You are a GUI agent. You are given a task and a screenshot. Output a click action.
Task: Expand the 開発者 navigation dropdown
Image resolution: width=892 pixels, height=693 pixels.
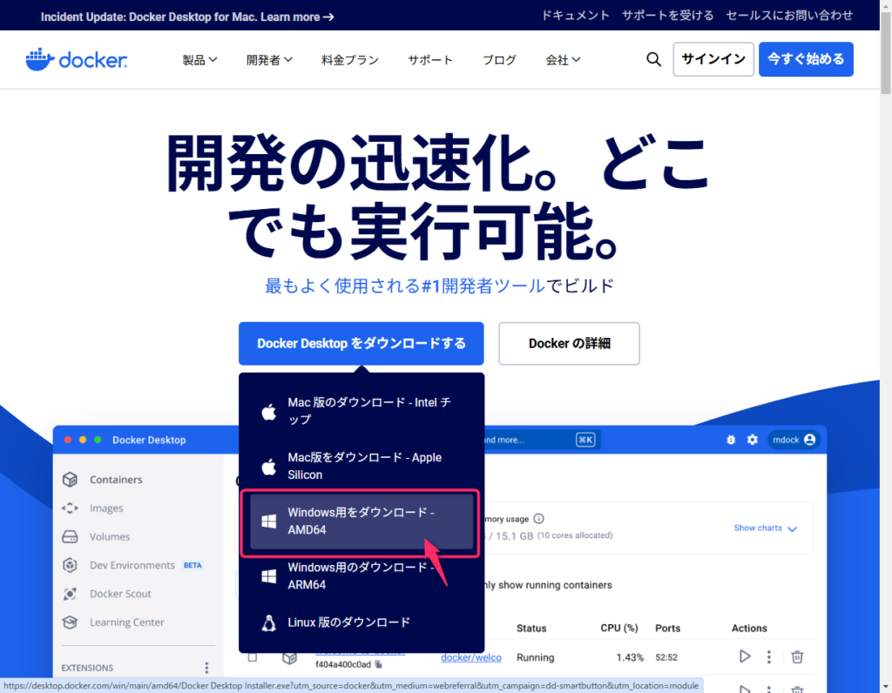click(269, 60)
